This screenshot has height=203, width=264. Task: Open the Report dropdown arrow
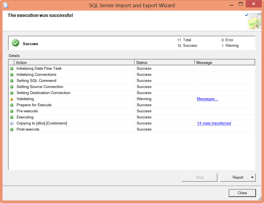click(x=252, y=178)
